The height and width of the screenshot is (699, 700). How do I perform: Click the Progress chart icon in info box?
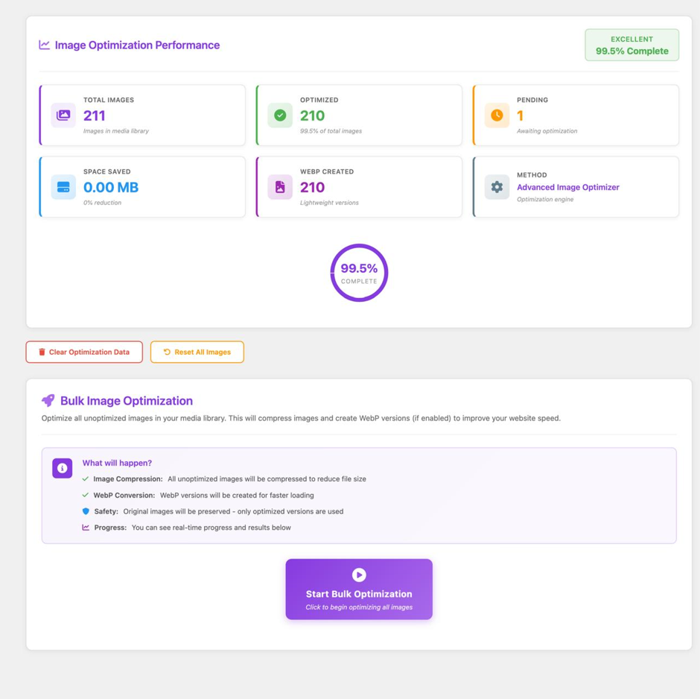pos(86,528)
